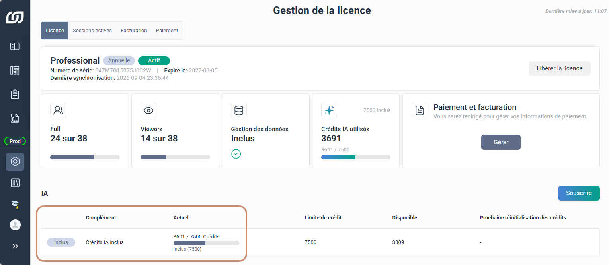Click the expiry date 2027-03-05

[x=203, y=71]
